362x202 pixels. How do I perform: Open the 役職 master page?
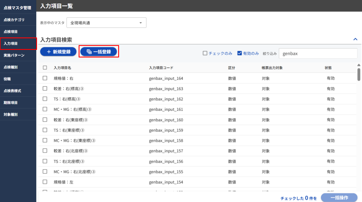point(18,79)
